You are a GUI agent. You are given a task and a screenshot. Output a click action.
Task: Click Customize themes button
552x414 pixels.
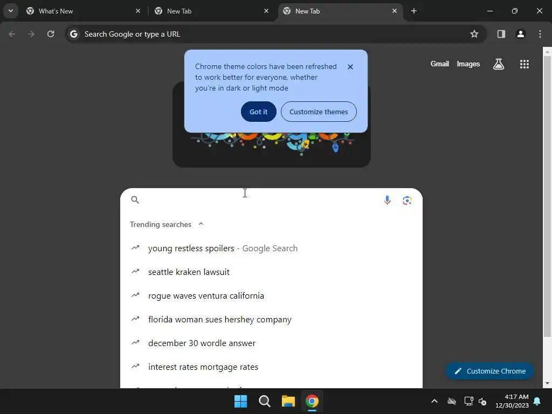point(319,112)
